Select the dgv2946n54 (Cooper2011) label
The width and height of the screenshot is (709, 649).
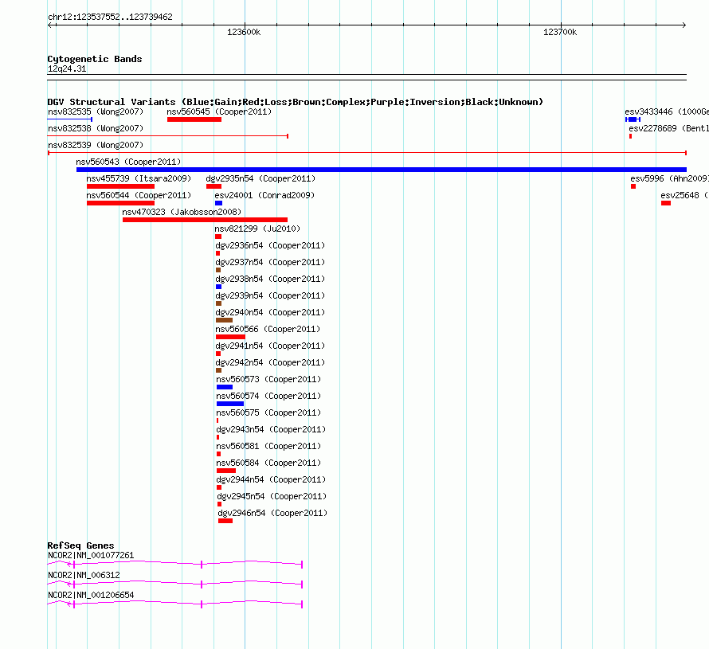click(272, 513)
